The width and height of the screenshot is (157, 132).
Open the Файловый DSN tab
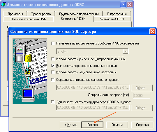click(x=112, y=19)
